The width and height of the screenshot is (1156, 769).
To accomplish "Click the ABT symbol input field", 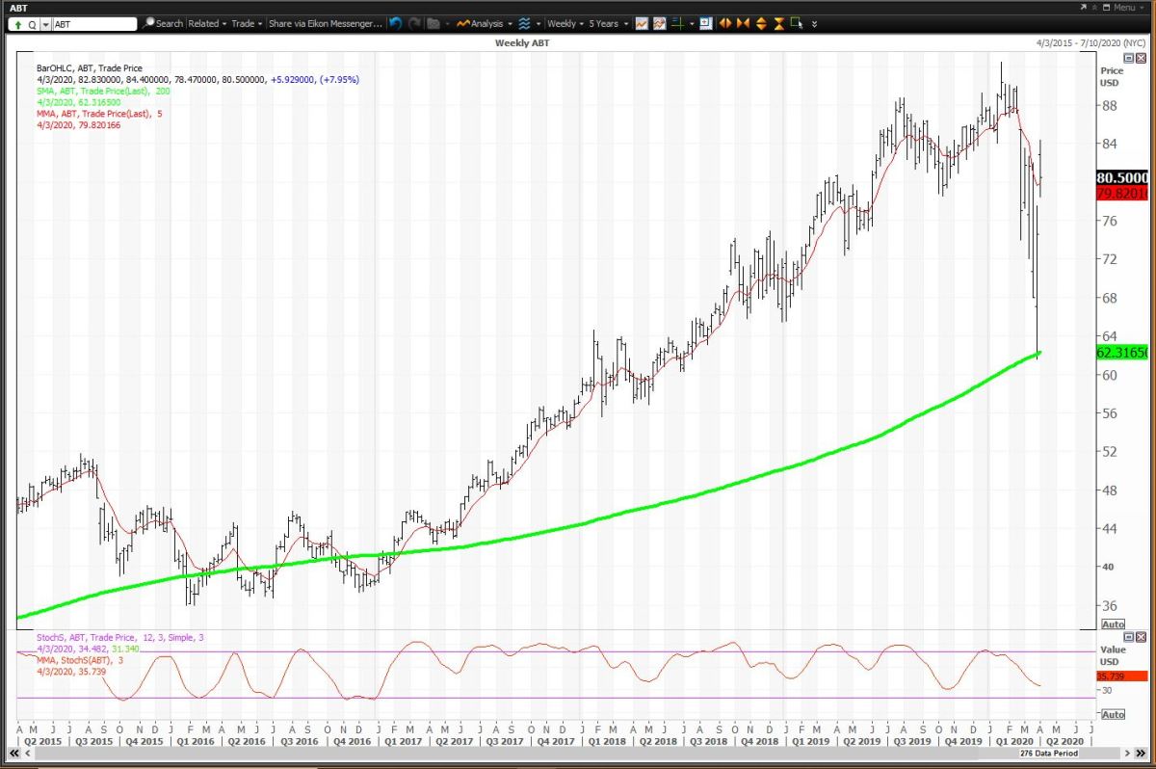I will tap(95, 23).
